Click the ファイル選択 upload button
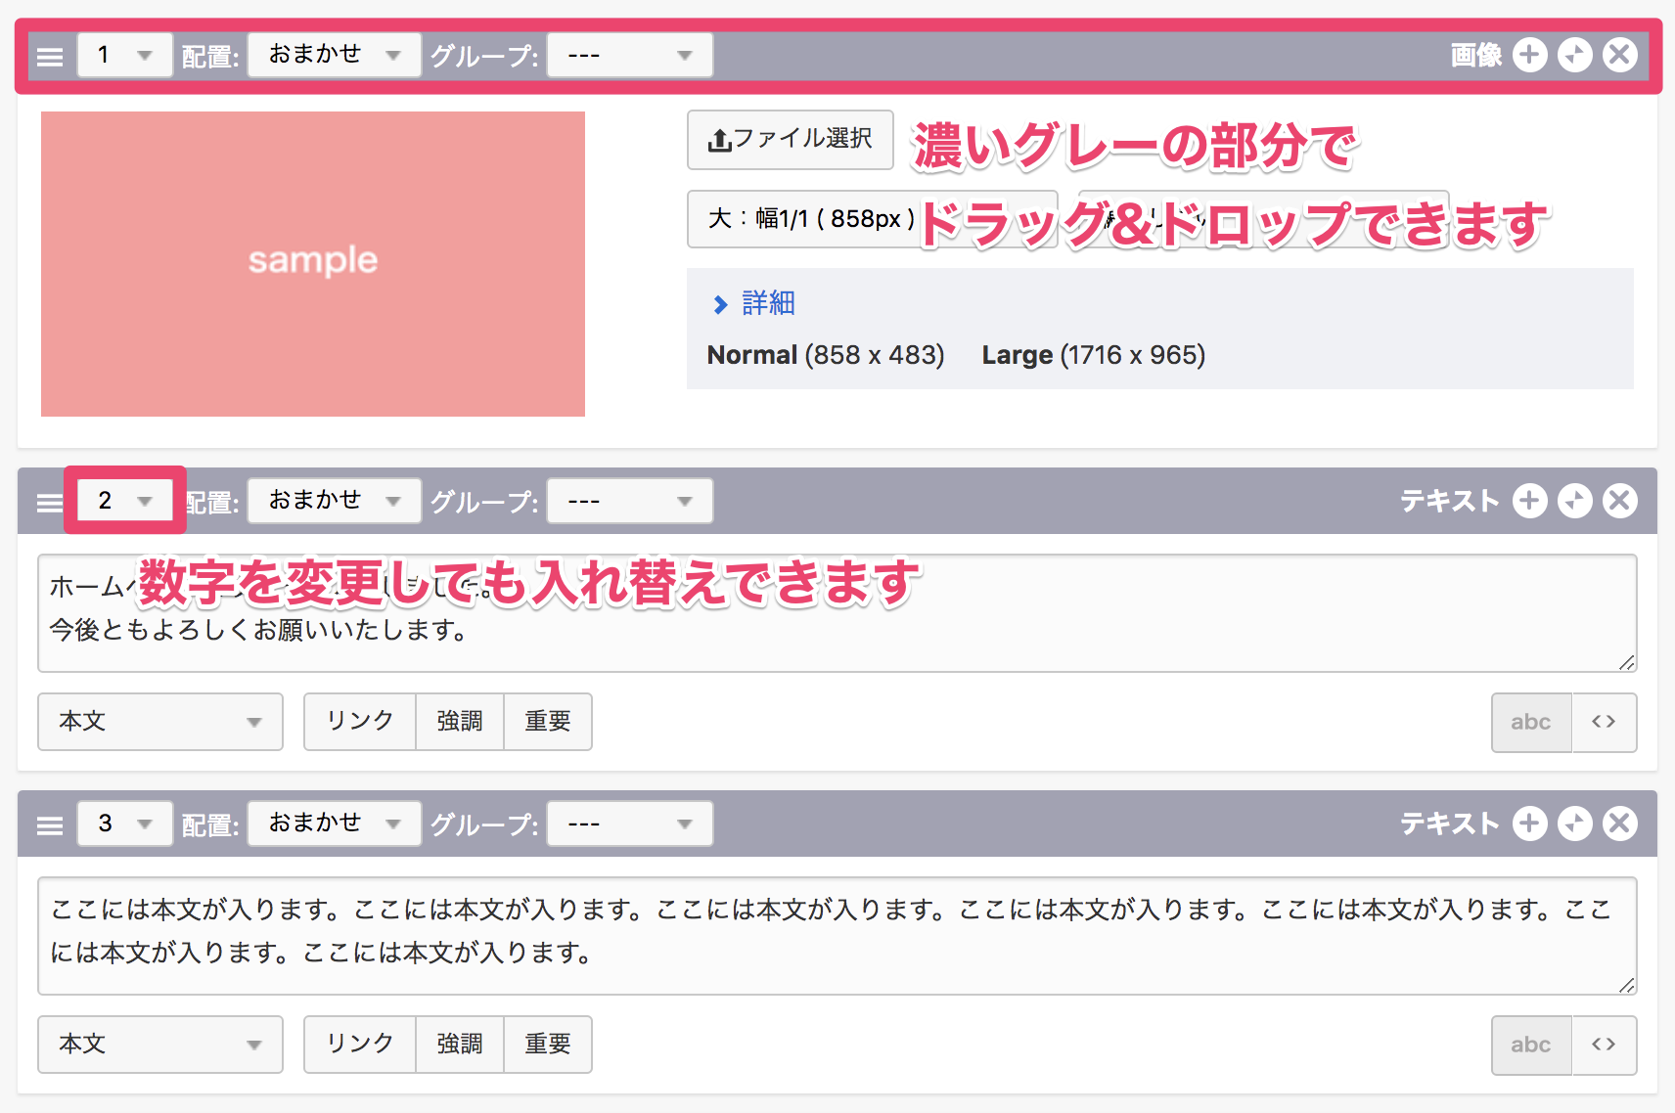Image resolution: width=1675 pixels, height=1113 pixels. [790, 139]
